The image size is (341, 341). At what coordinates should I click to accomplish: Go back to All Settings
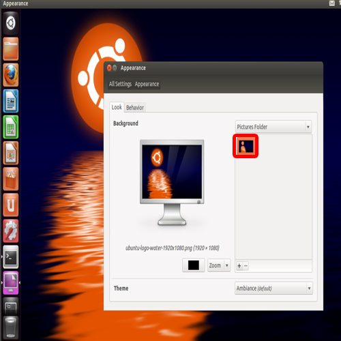click(x=120, y=84)
